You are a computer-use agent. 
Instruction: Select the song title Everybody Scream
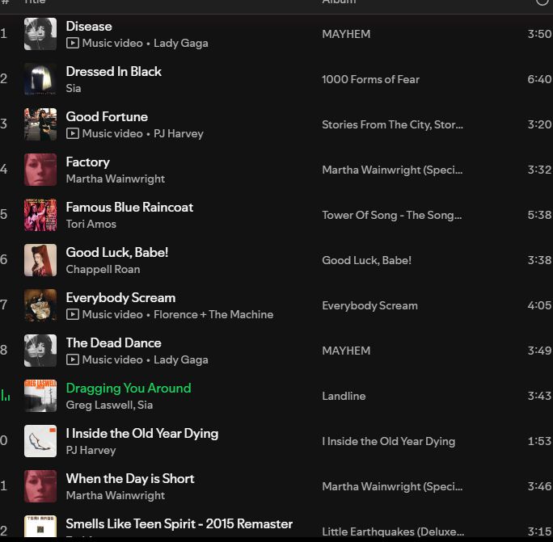120,298
